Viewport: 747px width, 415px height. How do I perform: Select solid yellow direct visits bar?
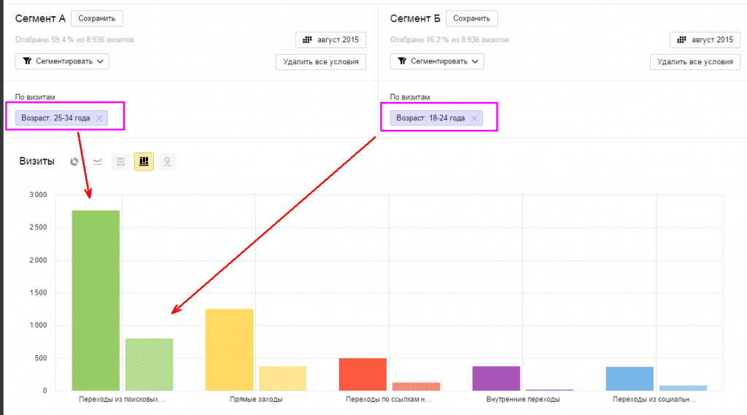tap(229, 350)
